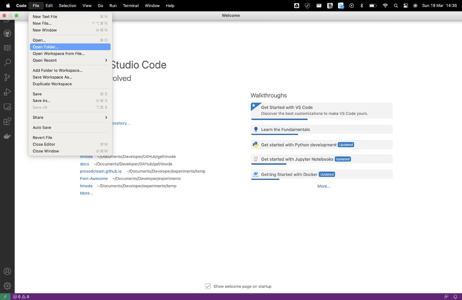The width and height of the screenshot is (462, 300).
Task: Open the GitHub panel in activity bar
Action: [7, 33]
